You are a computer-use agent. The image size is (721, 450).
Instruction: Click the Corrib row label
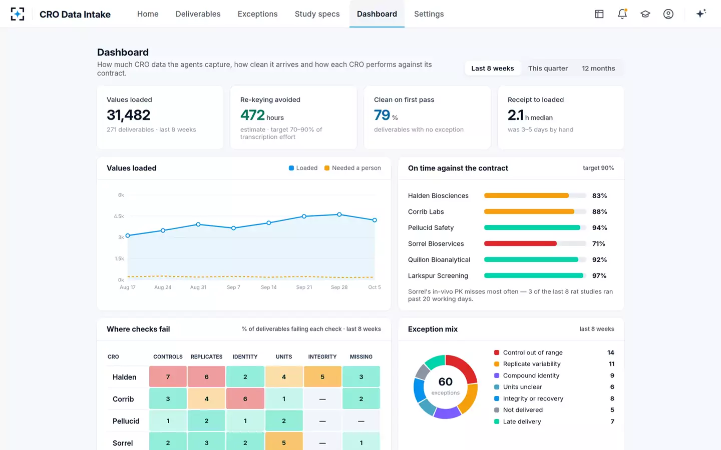123,399
